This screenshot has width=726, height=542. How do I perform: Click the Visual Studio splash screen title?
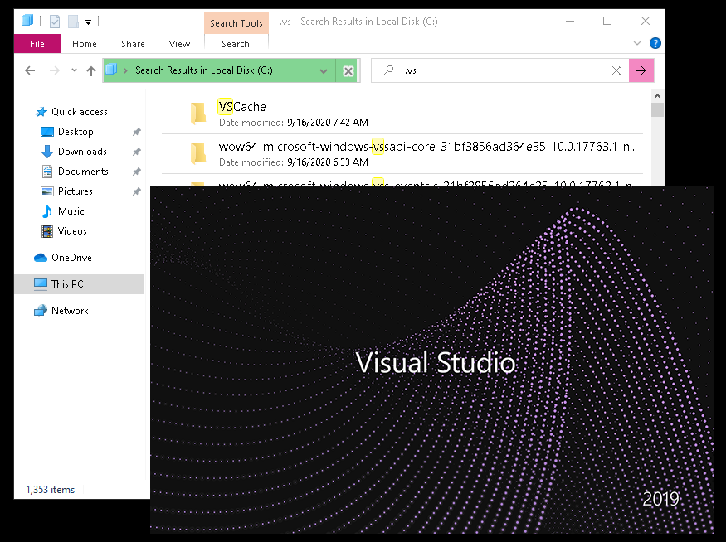coord(436,362)
